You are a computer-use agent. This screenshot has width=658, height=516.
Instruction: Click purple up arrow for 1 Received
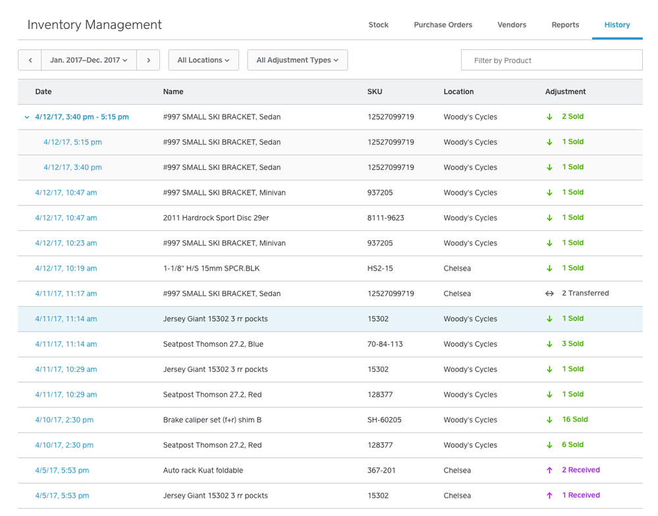coord(549,496)
